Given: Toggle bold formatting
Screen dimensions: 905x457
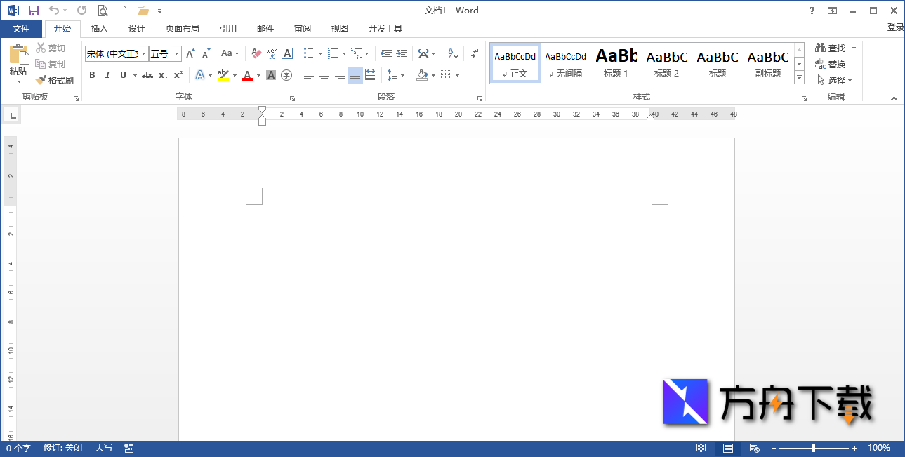Looking at the screenshot, I should pyautogui.click(x=92, y=75).
